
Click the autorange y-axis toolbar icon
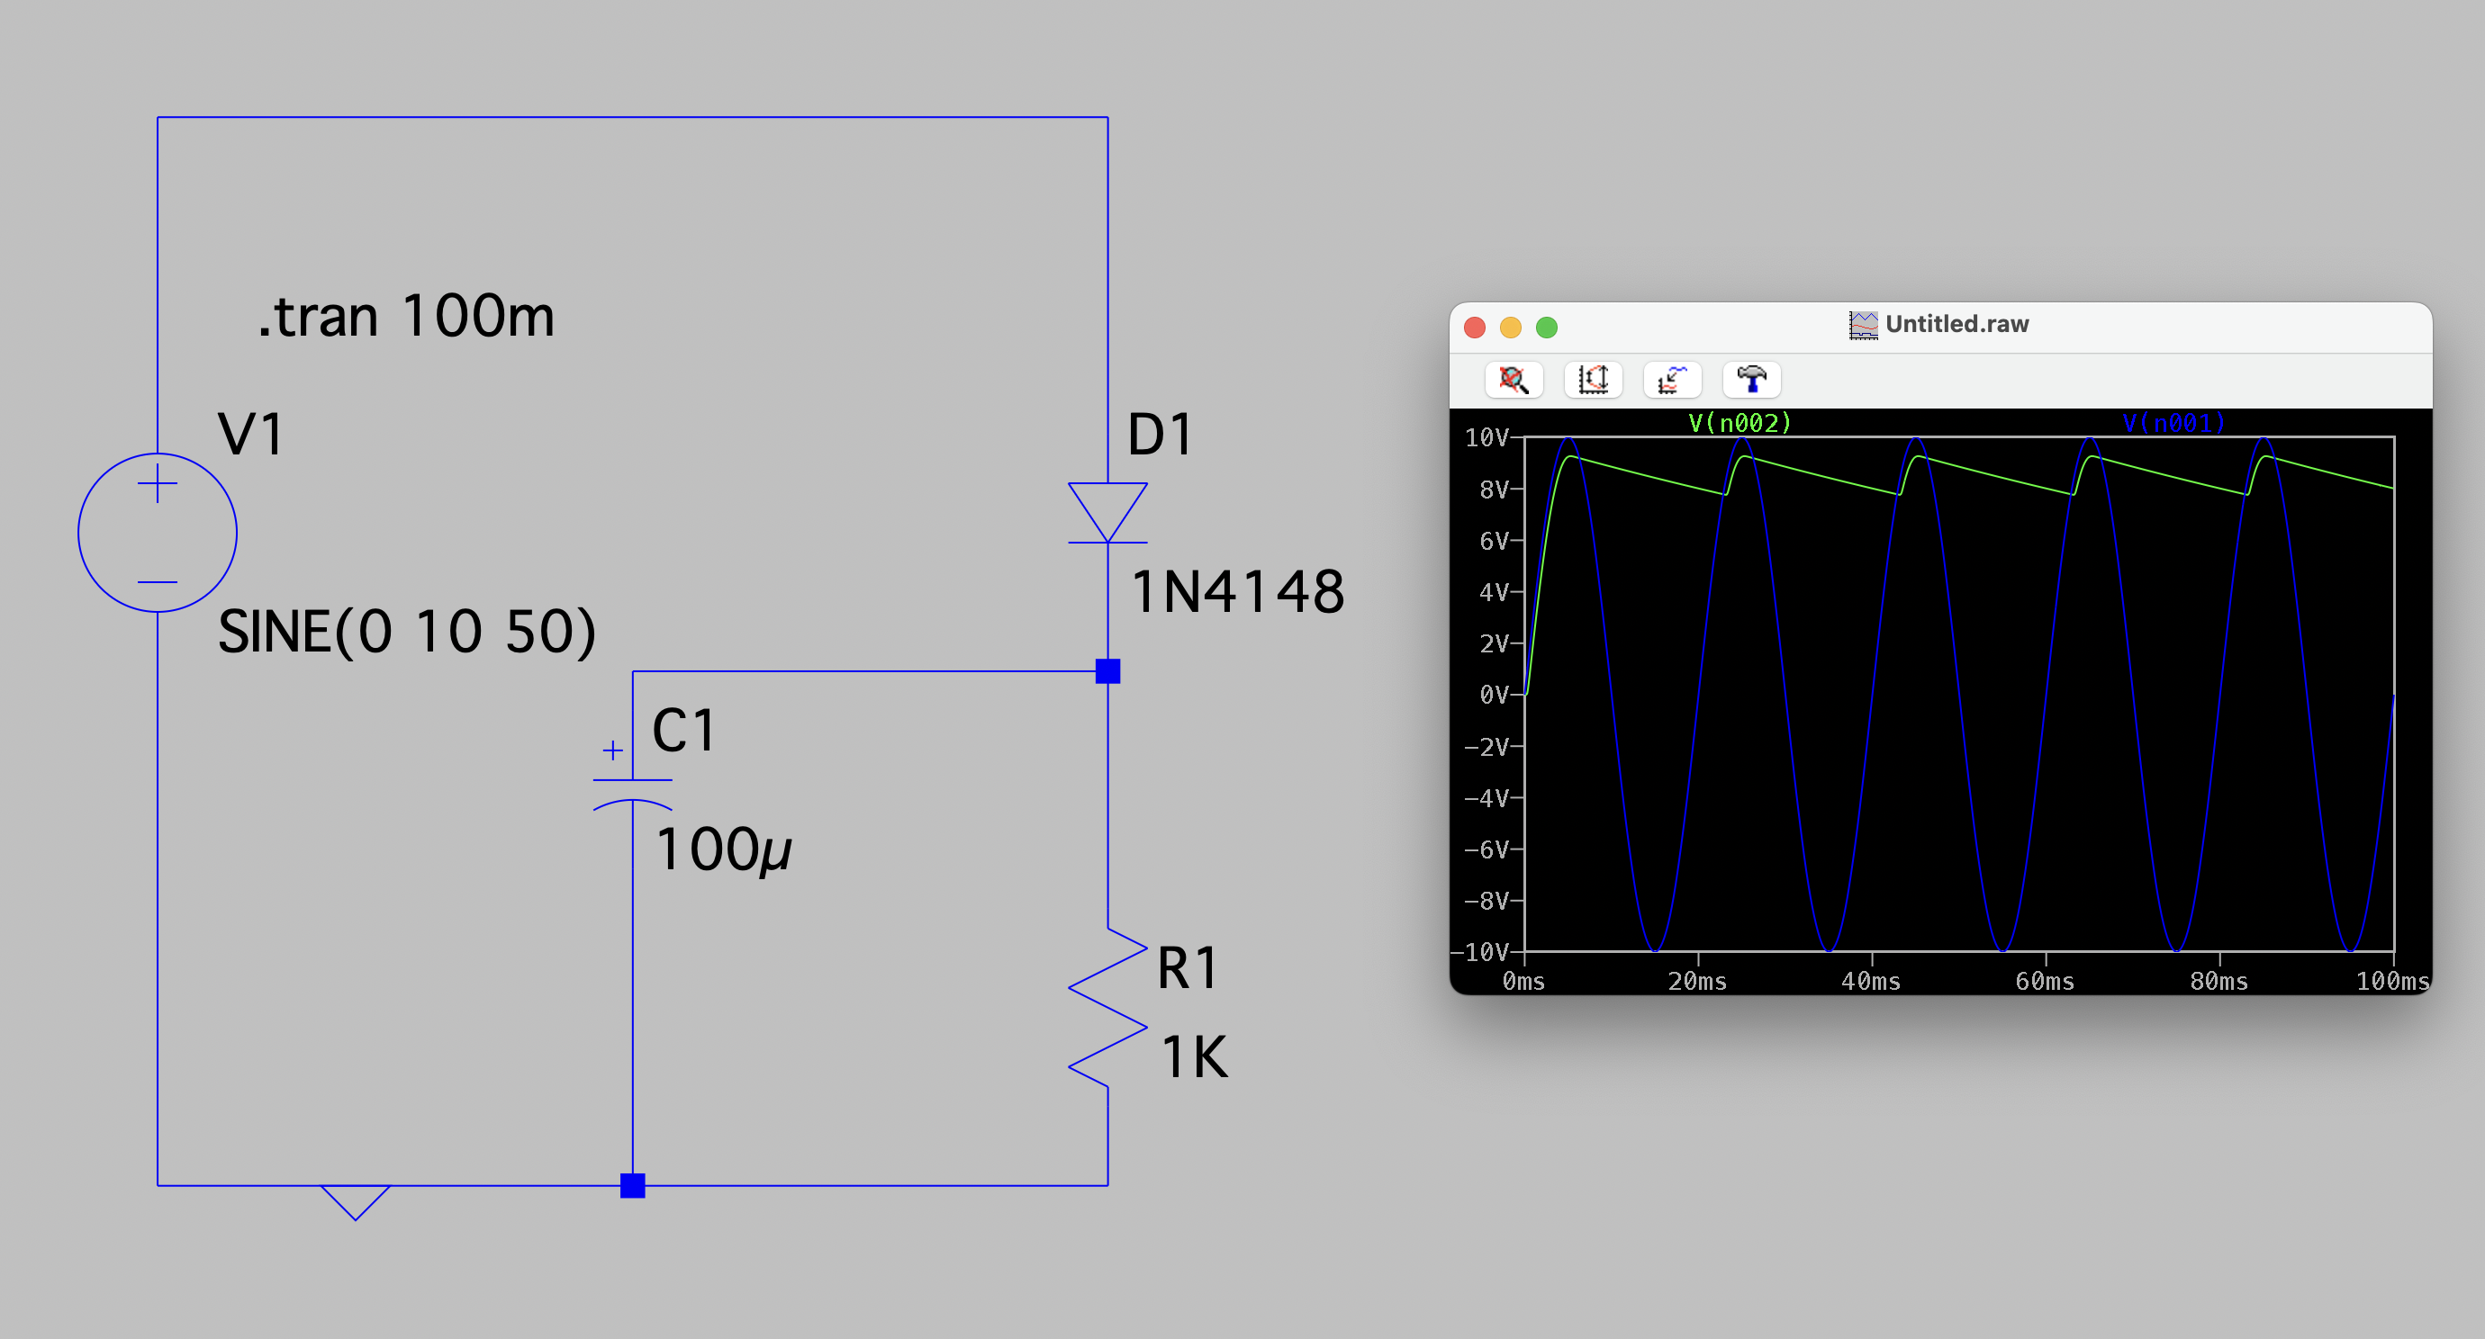(1592, 379)
